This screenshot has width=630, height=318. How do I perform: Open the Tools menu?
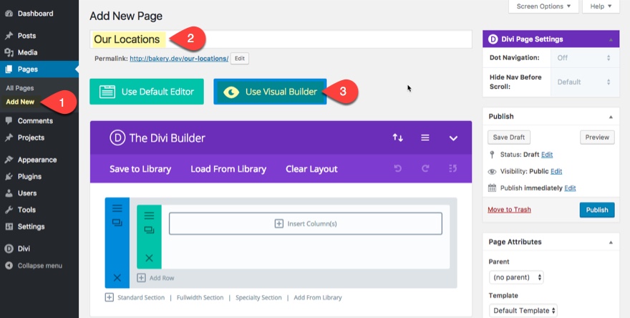click(26, 209)
